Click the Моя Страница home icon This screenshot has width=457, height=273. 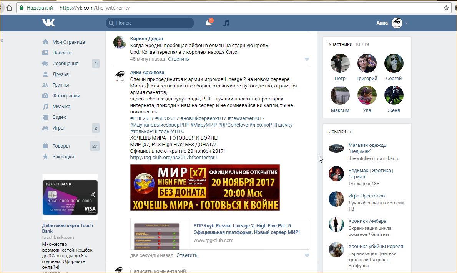tap(45, 42)
